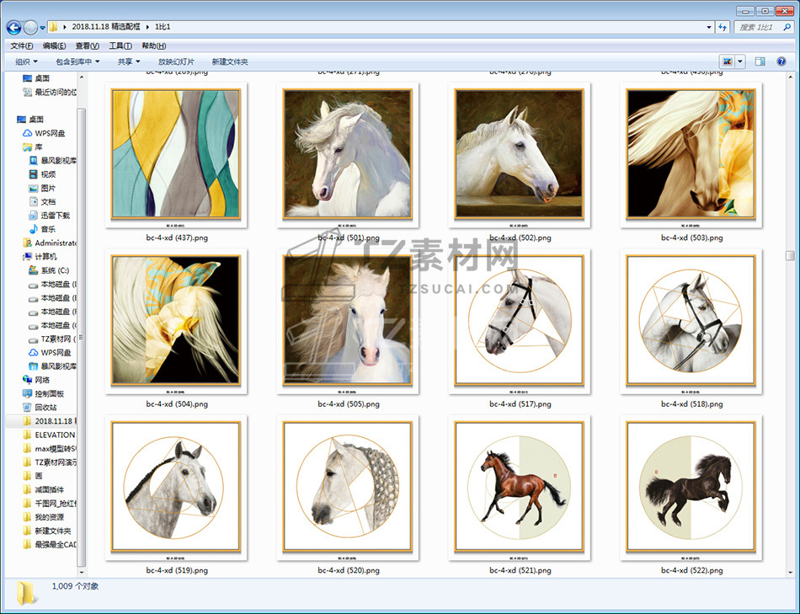
Task: Open the view options dropdown arrow
Action: (x=740, y=61)
